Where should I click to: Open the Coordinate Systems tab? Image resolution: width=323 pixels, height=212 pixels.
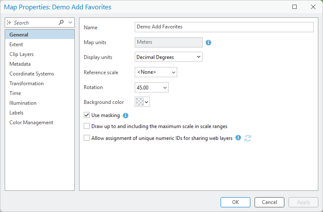click(x=40, y=73)
